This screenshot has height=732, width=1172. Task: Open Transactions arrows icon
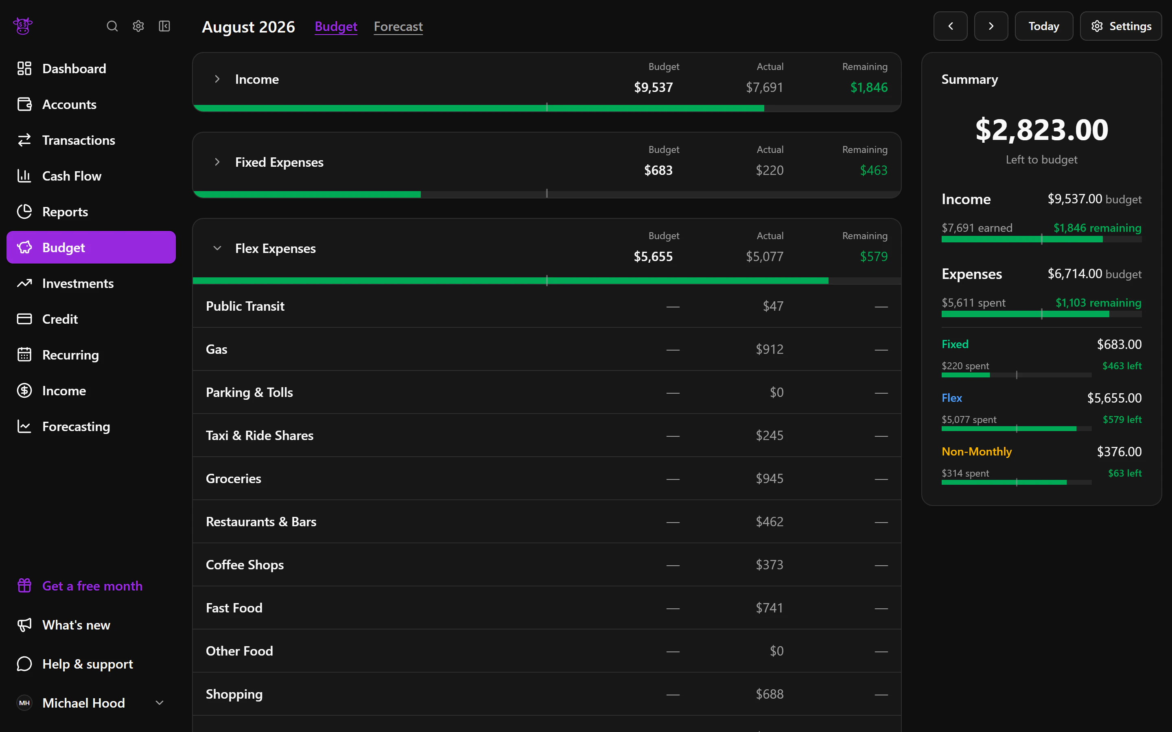(x=24, y=140)
